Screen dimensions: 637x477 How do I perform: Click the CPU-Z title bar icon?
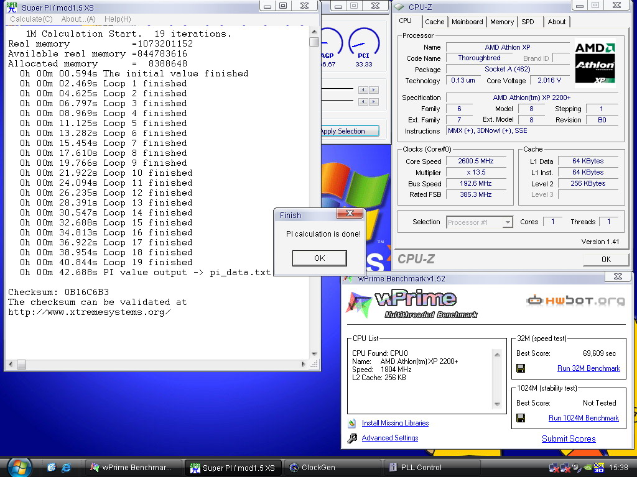point(399,7)
